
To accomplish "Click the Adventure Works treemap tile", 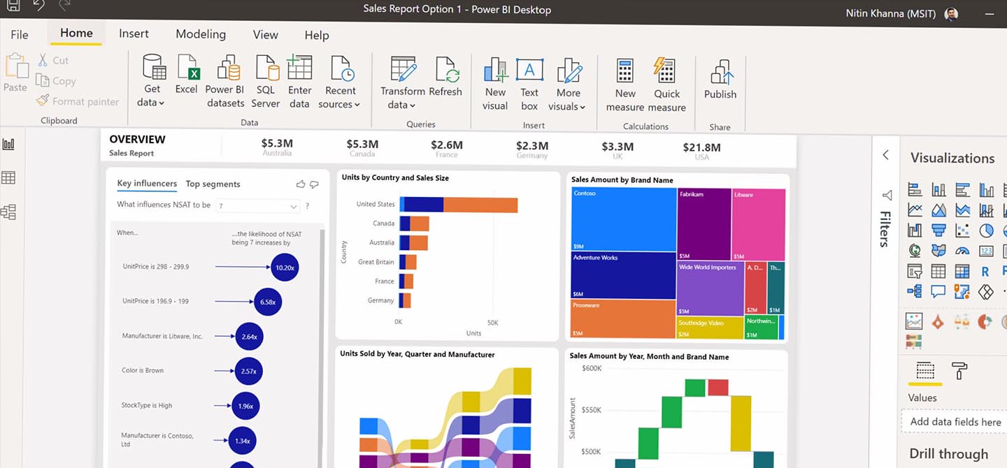I will pos(624,276).
